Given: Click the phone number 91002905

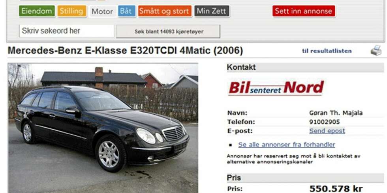Looking at the screenshot, I should pos(324,122).
